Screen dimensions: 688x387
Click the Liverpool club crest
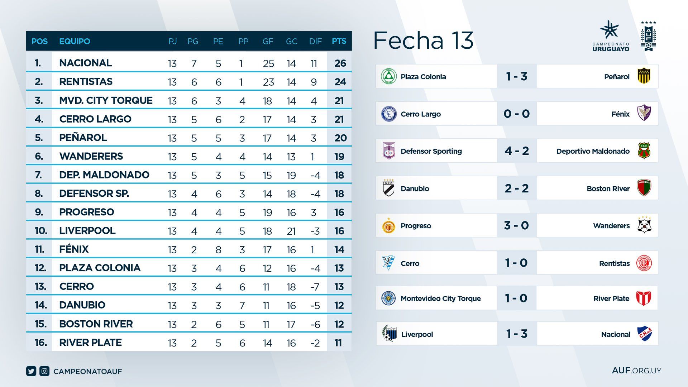pos(389,334)
